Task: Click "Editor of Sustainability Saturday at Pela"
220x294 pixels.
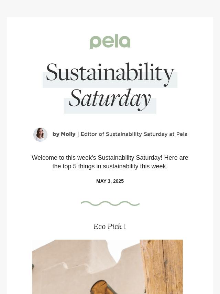Action: 134,134
